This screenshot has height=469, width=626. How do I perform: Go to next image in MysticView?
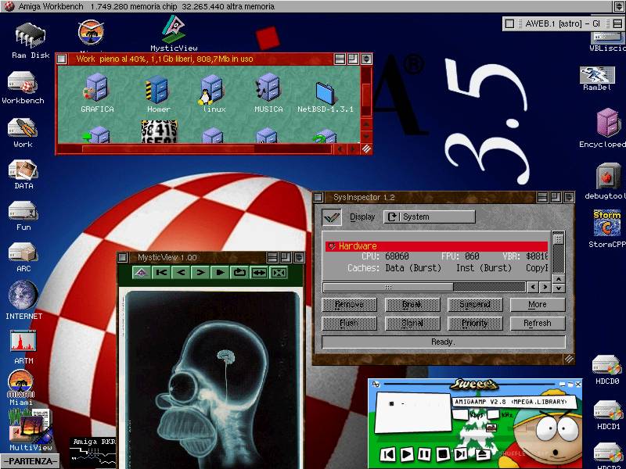click(200, 273)
